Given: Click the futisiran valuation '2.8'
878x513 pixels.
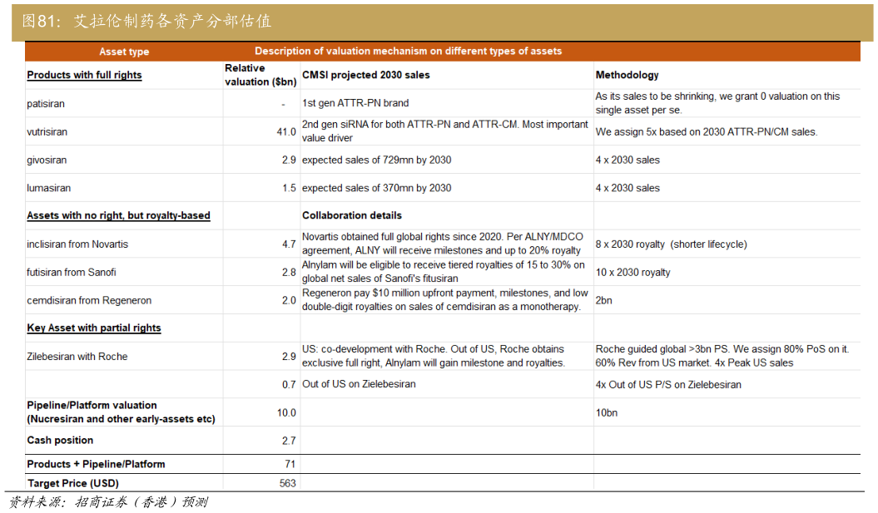Looking at the screenshot, I should 289,273.
